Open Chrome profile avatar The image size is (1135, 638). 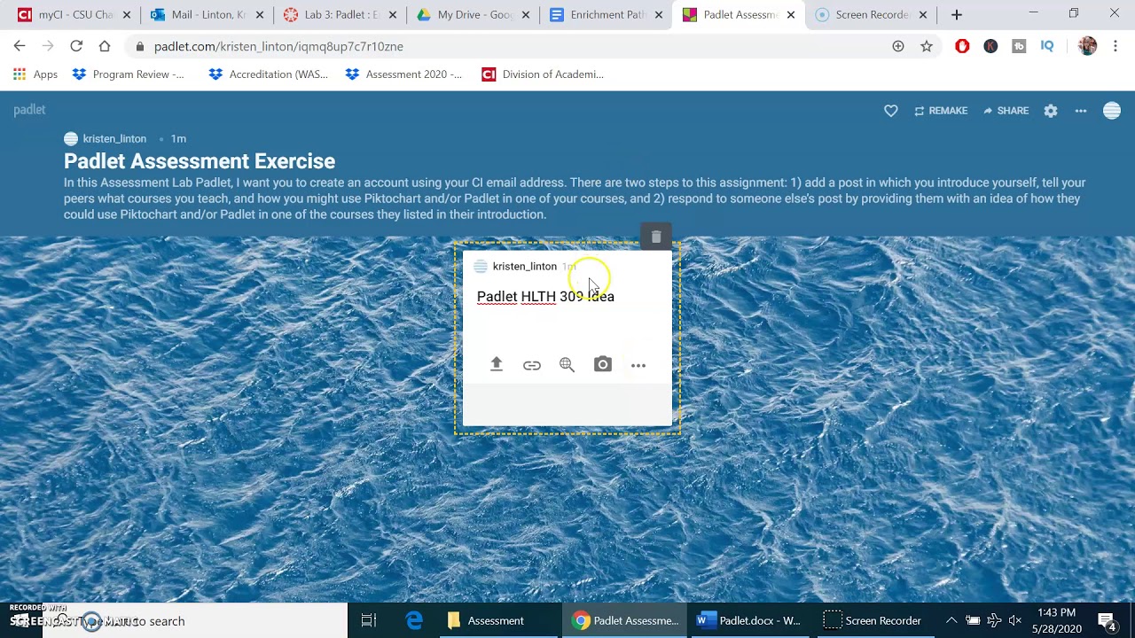(1088, 46)
